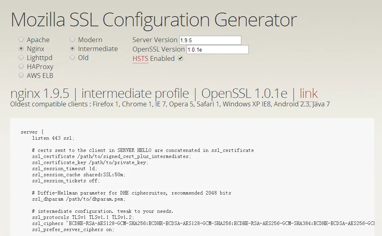Viewport: 382px width, 236px height.
Task: Open the HSTS link
Action: click(140, 58)
